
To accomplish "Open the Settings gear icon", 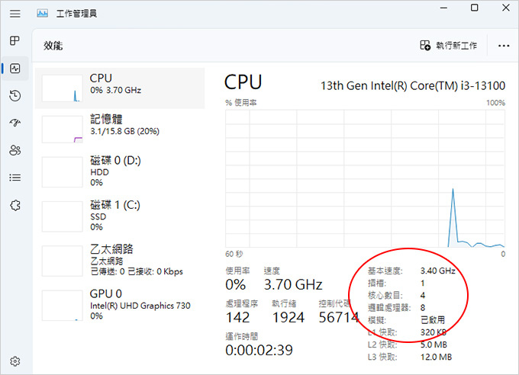I will pos(15,361).
